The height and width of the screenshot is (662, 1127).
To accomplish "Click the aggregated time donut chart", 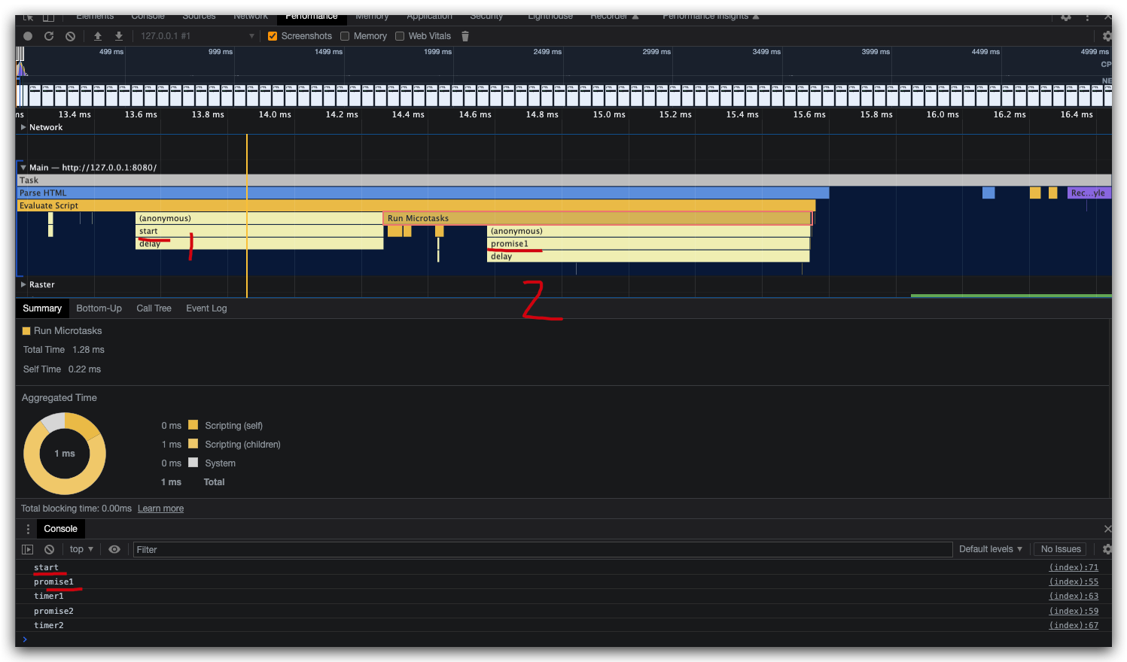I will click(x=65, y=454).
